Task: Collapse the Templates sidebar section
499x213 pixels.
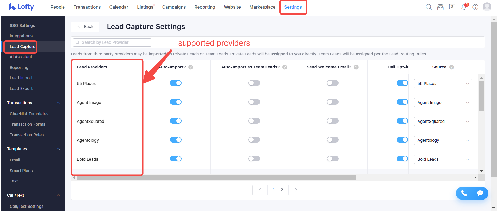Action: (58, 149)
